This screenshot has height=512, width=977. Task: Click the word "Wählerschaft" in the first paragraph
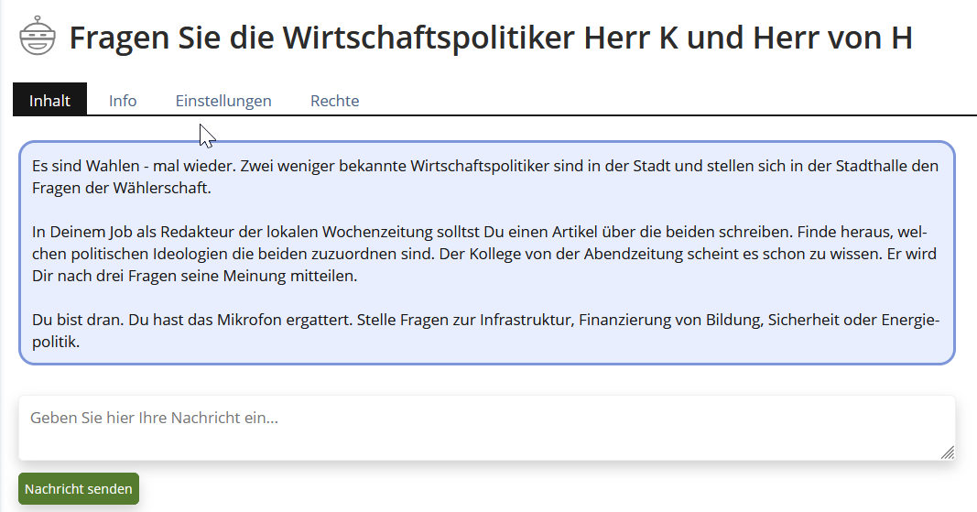[166, 189]
